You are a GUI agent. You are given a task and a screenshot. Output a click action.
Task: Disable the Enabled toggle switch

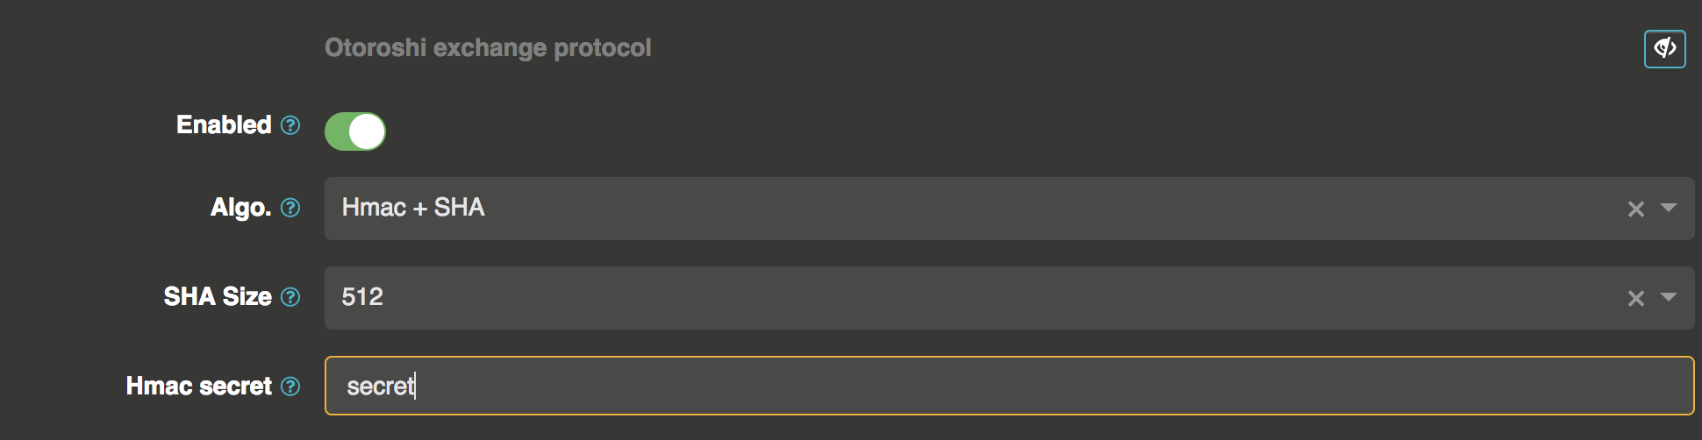pos(355,131)
